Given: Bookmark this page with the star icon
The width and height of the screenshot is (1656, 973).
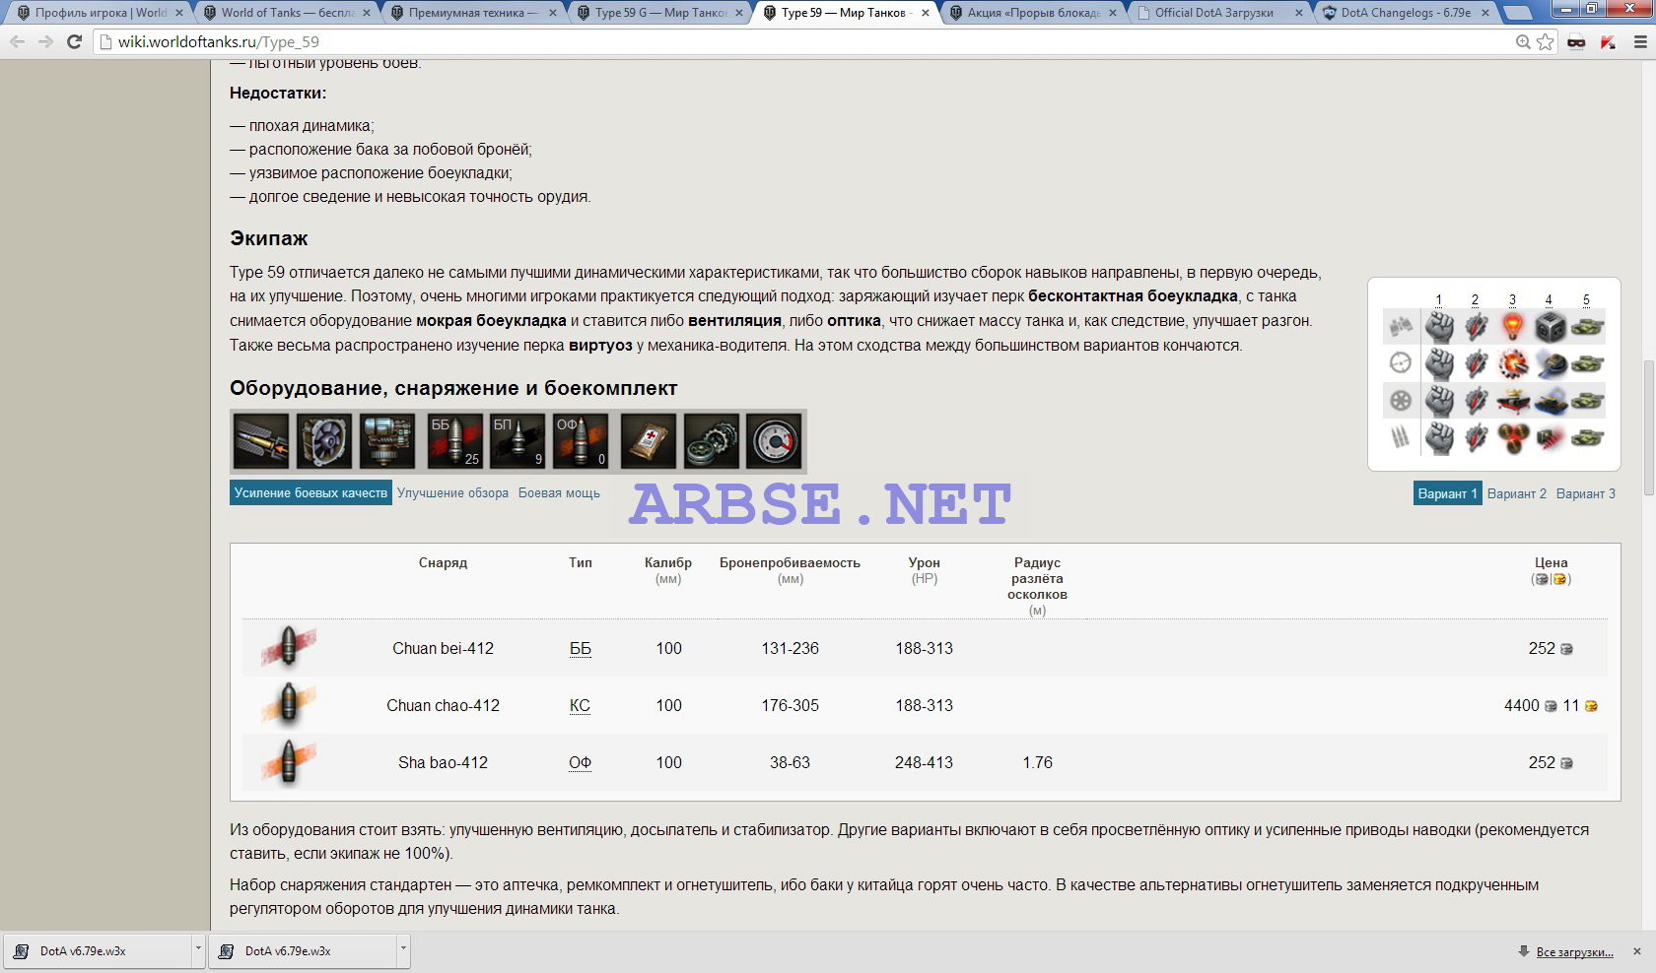Looking at the screenshot, I should coord(1546,42).
